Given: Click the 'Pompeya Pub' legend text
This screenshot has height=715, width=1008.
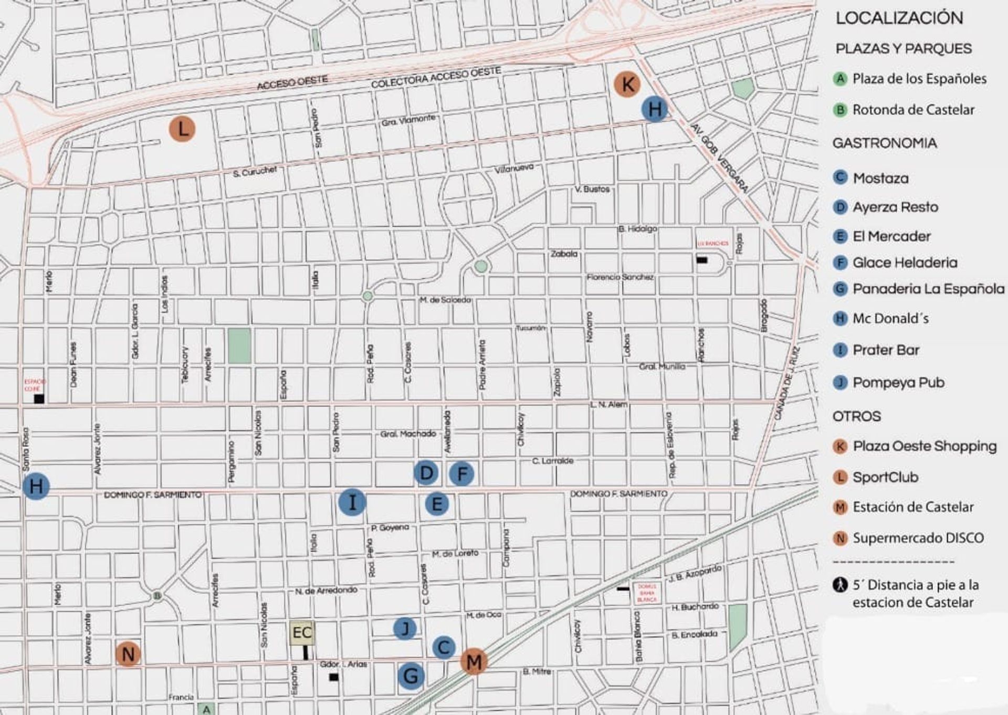Looking at the screenshot, I should 898,383.
